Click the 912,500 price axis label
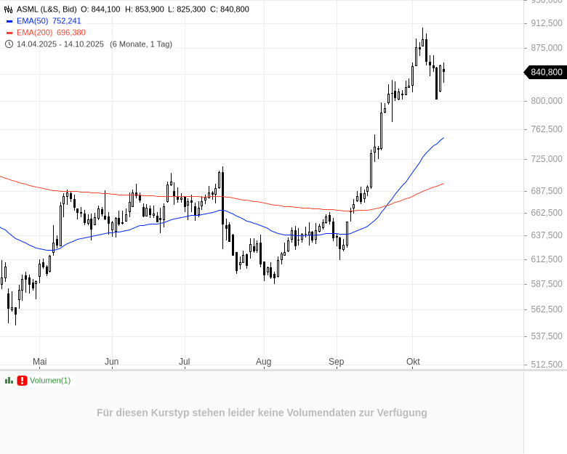The width and height of the screenshot is (567, 454). point(547,23)
